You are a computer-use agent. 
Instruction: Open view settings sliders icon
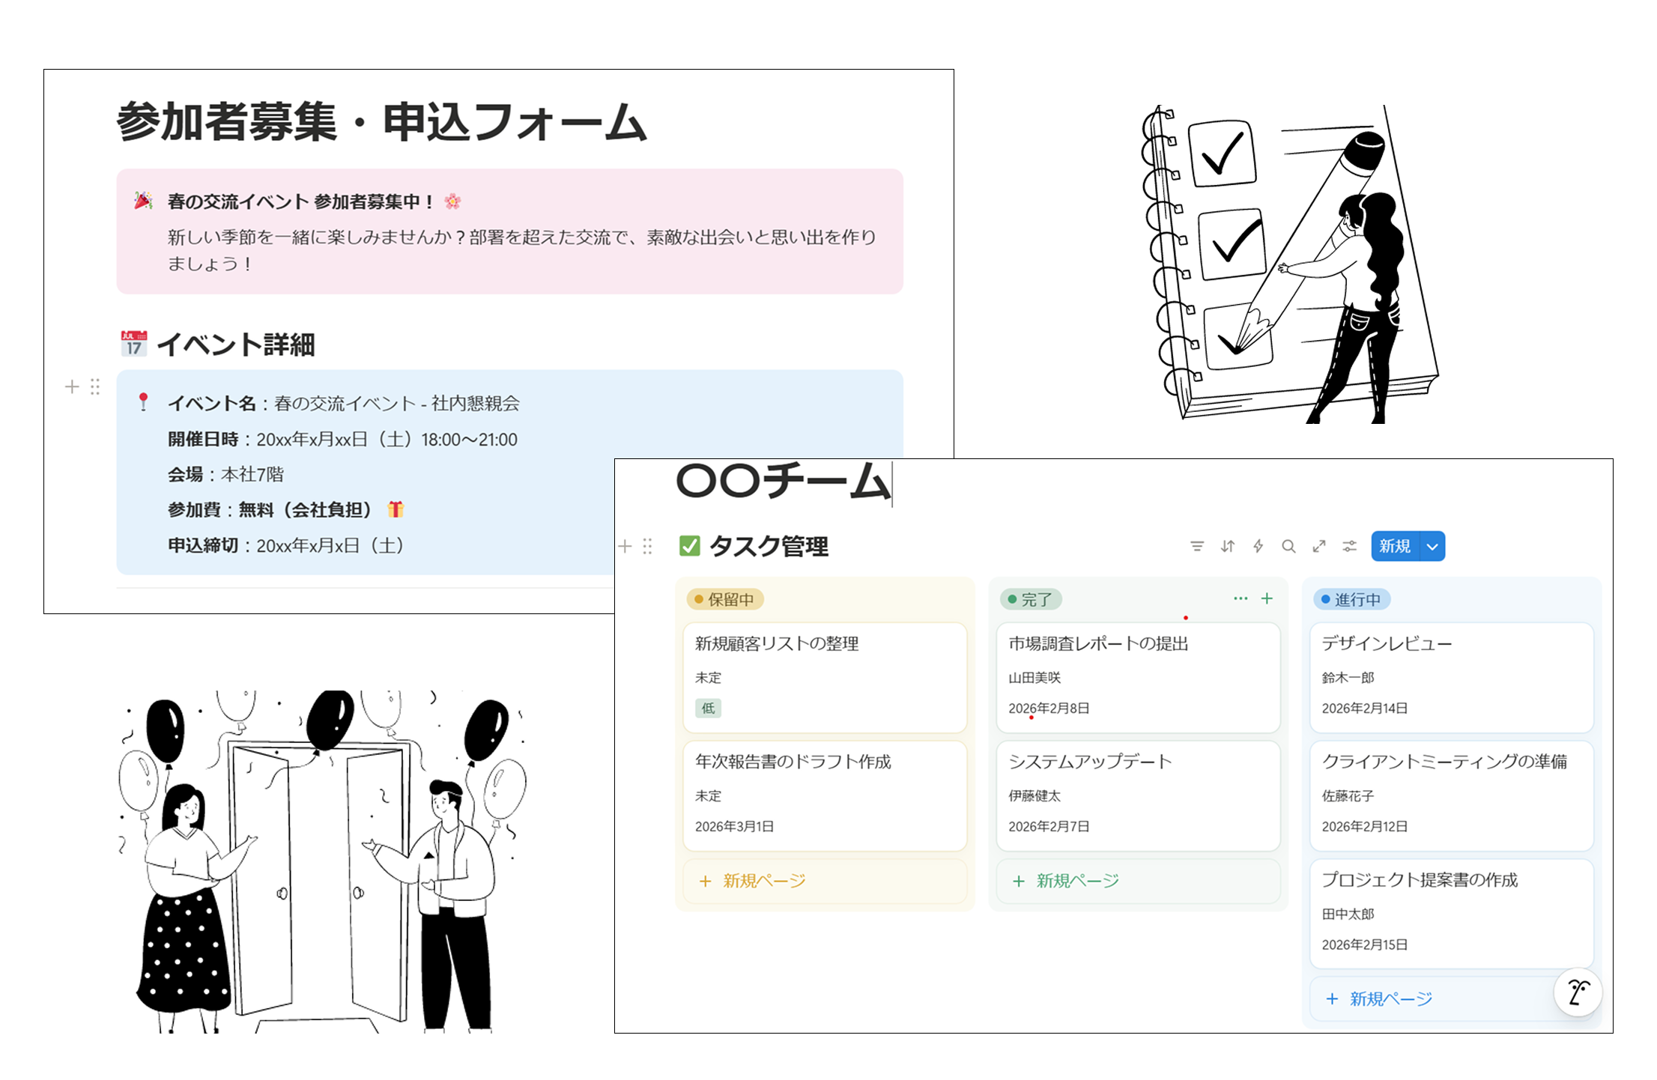[1349, 546]
